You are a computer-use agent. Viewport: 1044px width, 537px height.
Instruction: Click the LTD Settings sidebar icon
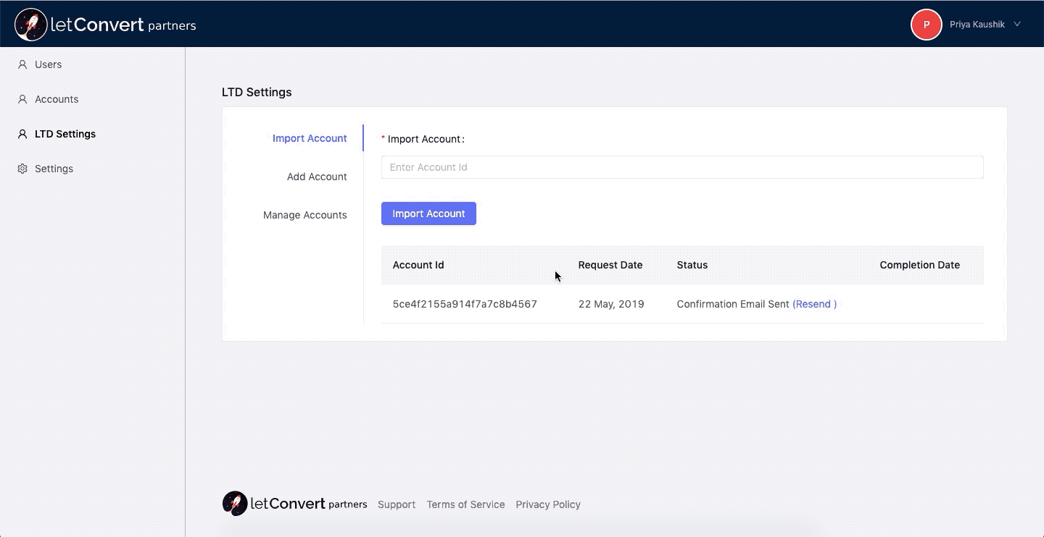pyautogui.click(x=22, y=134)
